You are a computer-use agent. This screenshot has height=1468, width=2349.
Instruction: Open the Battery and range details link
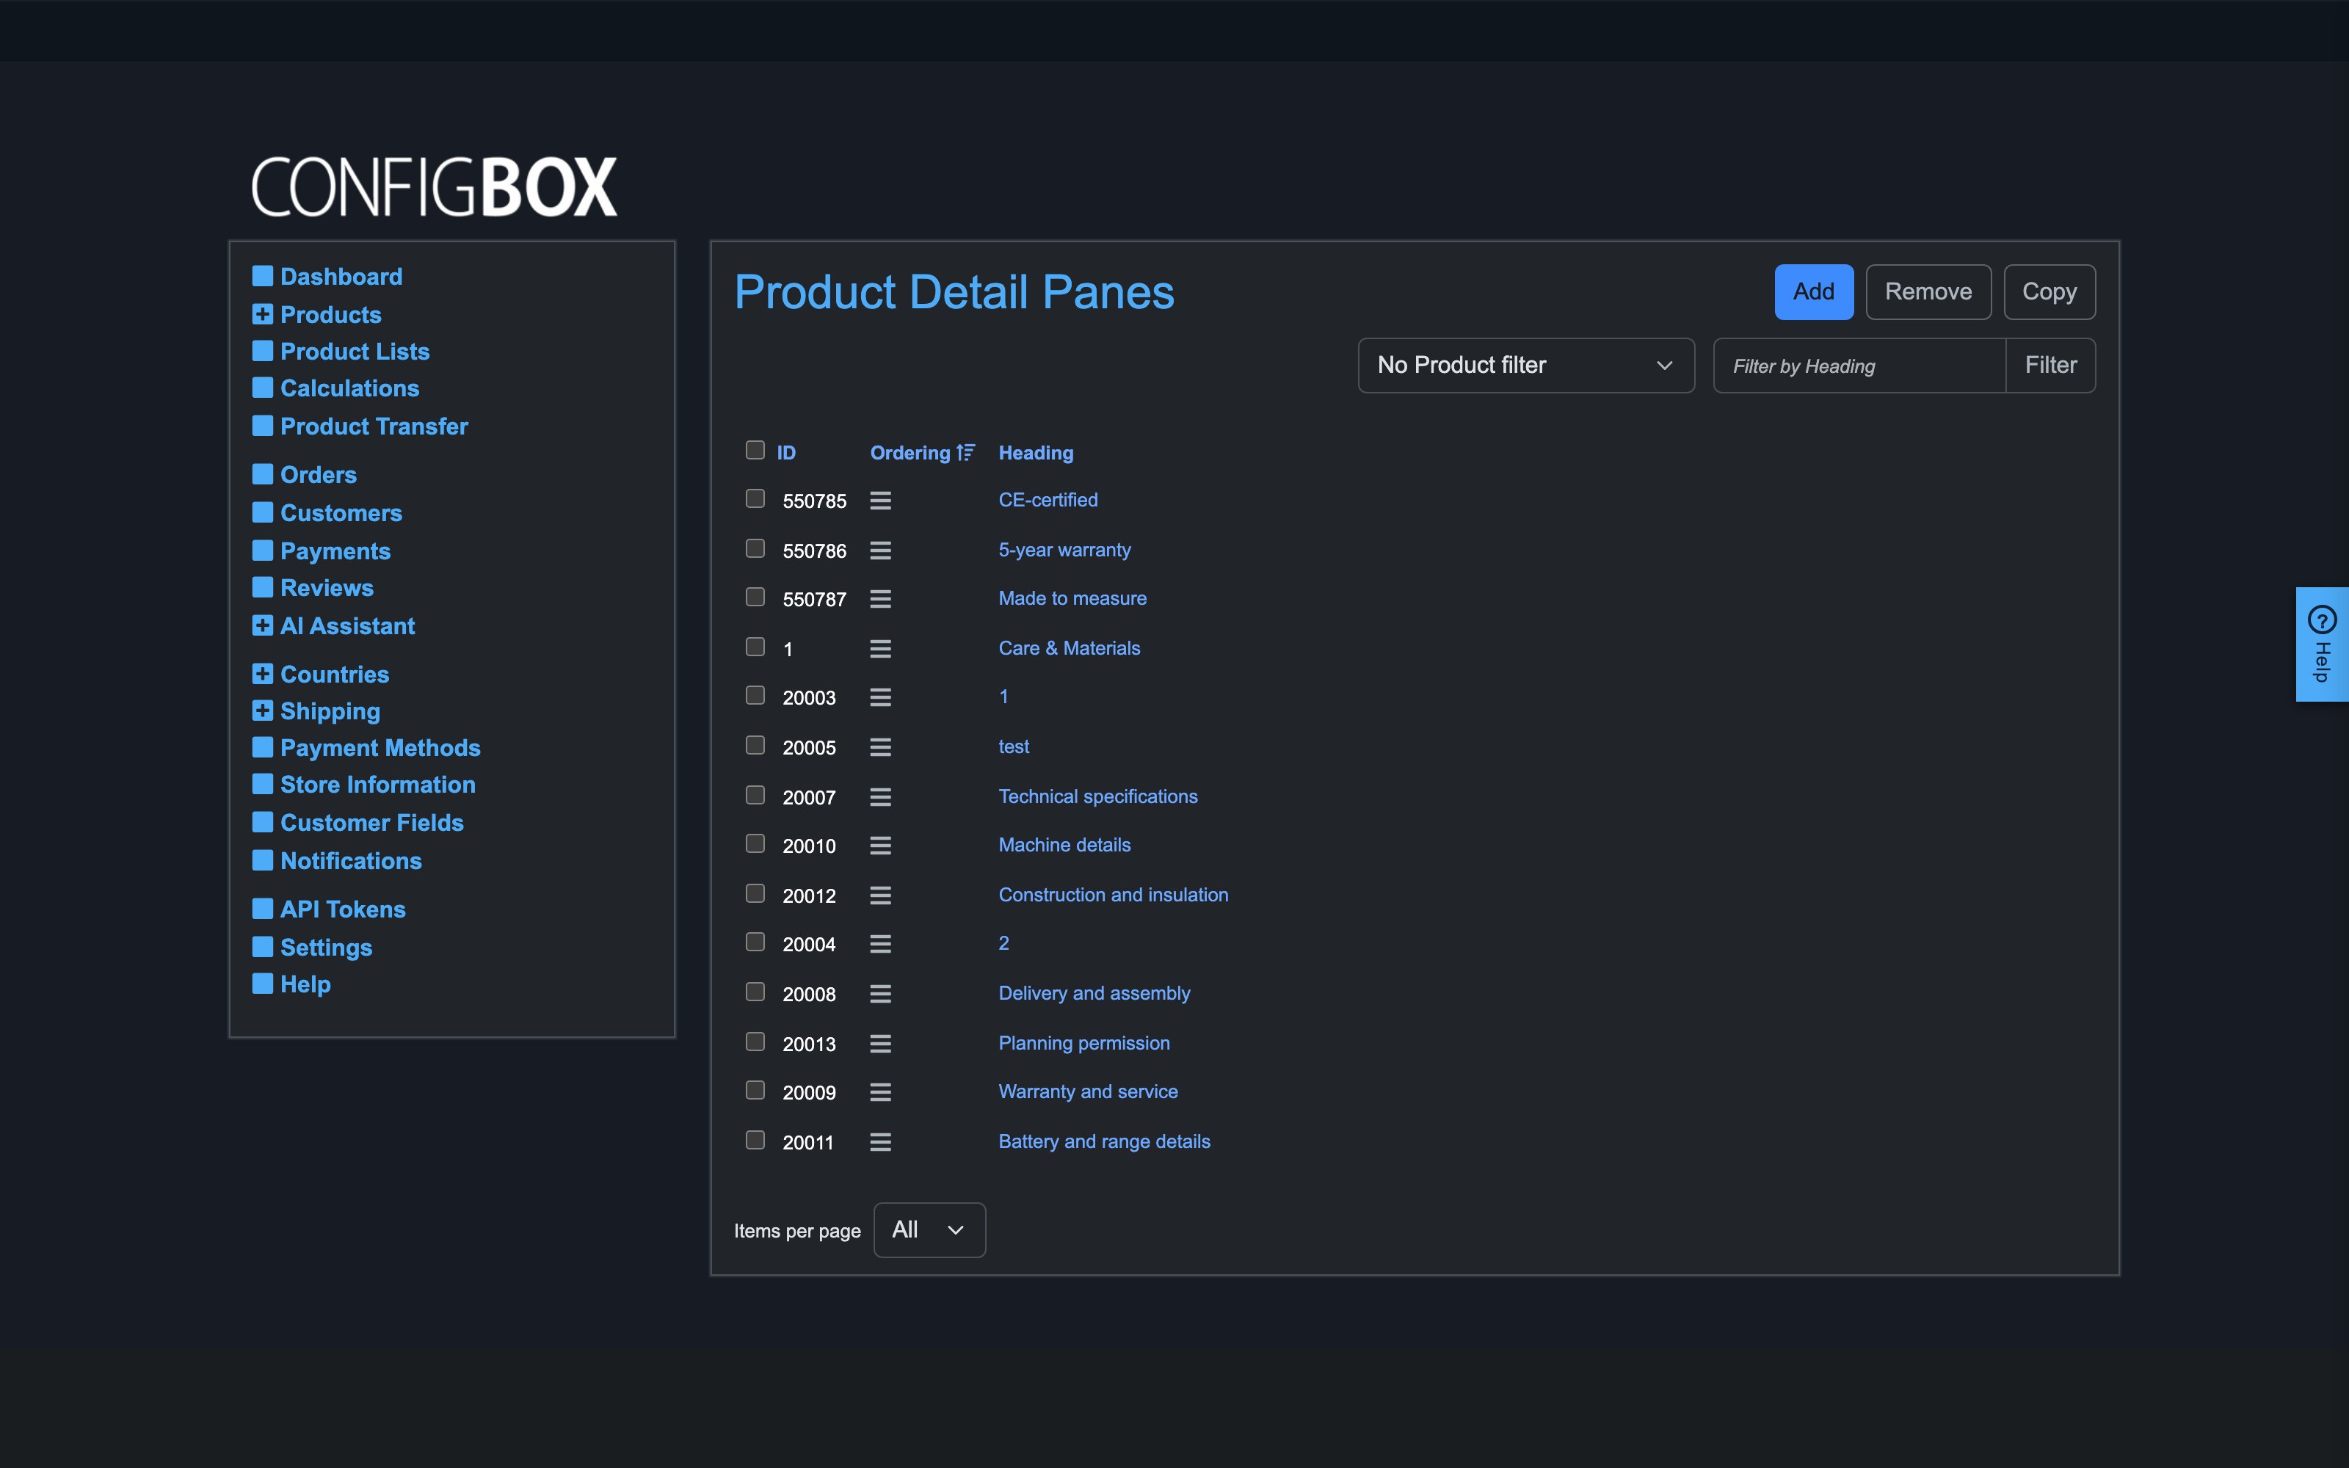(1105, 1142)
